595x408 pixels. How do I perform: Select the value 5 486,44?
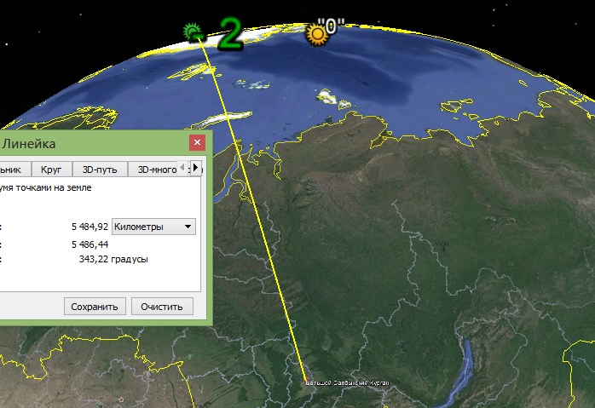click(x=90, y=244)
